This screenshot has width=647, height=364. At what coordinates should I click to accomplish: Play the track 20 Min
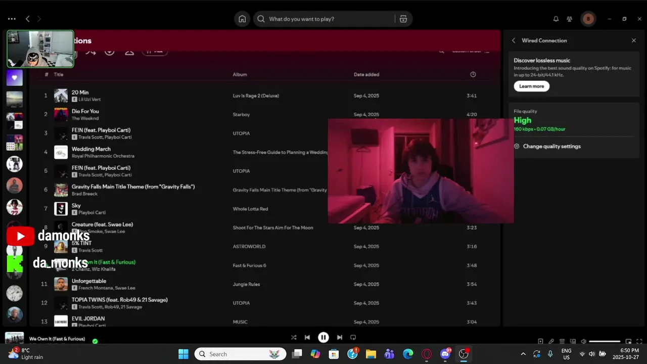pos(80,93)
